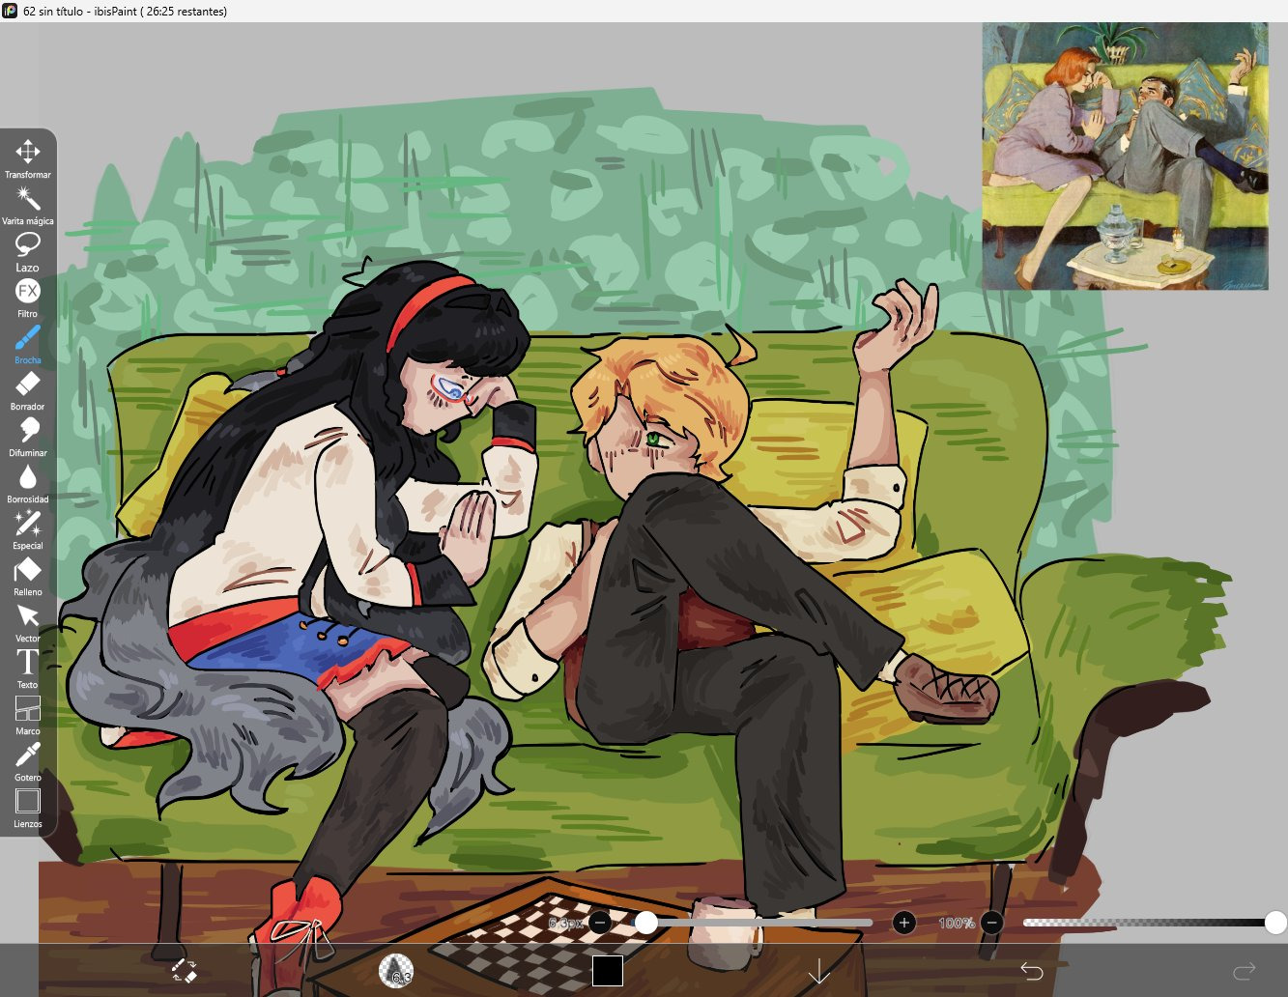The height and width of the screenshot is (997, 1288).
Task: Select the Borrador eraser tool
Action: 27,390
